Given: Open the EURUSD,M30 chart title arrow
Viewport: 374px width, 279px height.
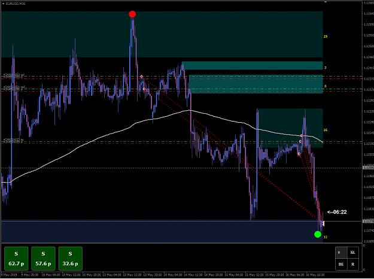Looking at the screenshot, I should [x=3, y=4].
